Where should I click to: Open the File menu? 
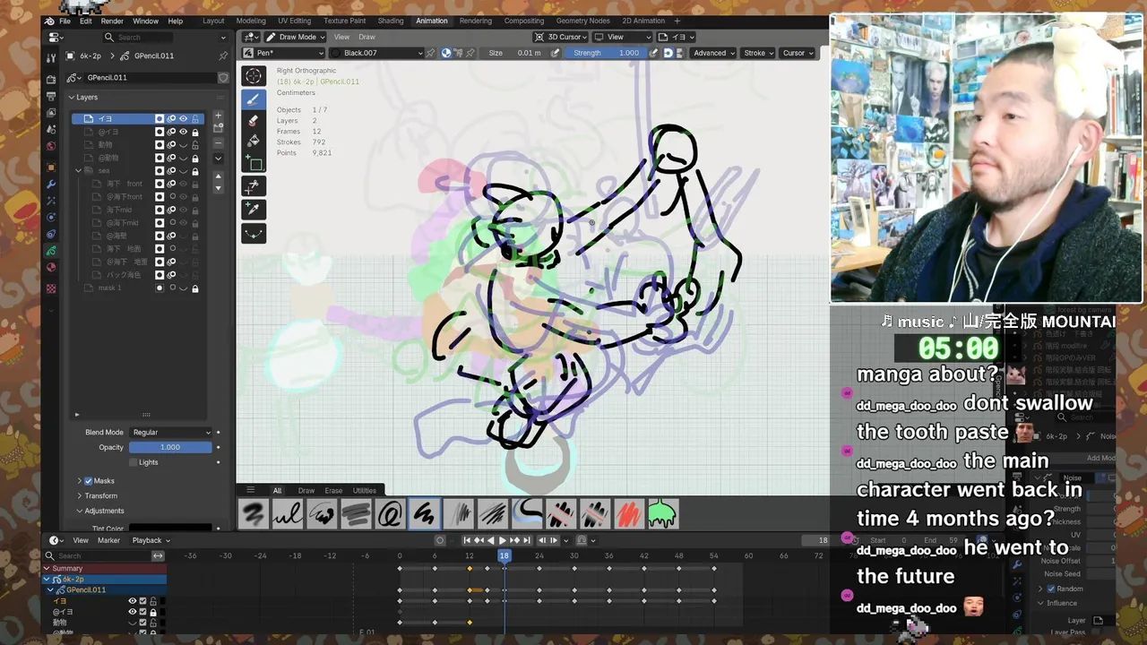pos(65,21)
